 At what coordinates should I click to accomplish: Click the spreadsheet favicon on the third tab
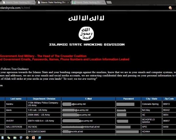[74, 2]
